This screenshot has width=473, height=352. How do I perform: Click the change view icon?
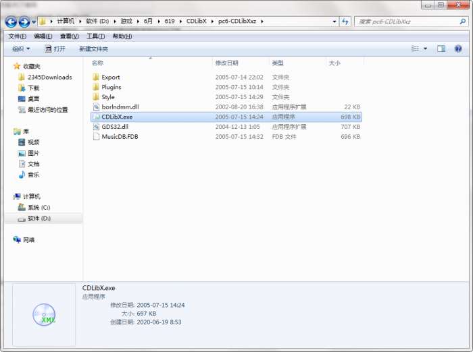click(x=415, y=49)
